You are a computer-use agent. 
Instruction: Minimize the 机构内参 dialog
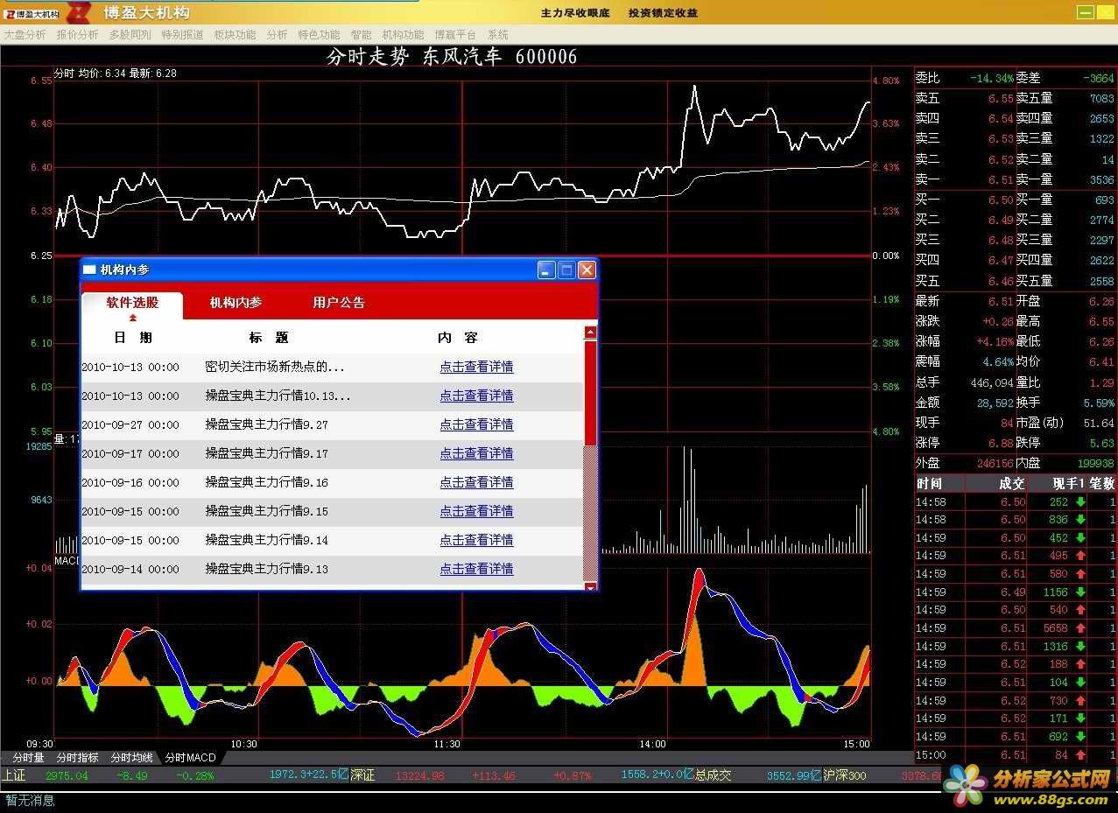pyautogui.click(x=546, y=270)
